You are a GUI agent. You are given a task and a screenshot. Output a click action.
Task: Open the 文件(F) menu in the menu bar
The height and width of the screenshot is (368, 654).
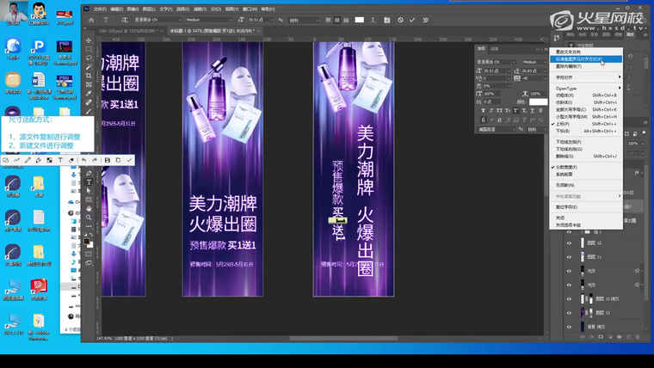point(99,9)
